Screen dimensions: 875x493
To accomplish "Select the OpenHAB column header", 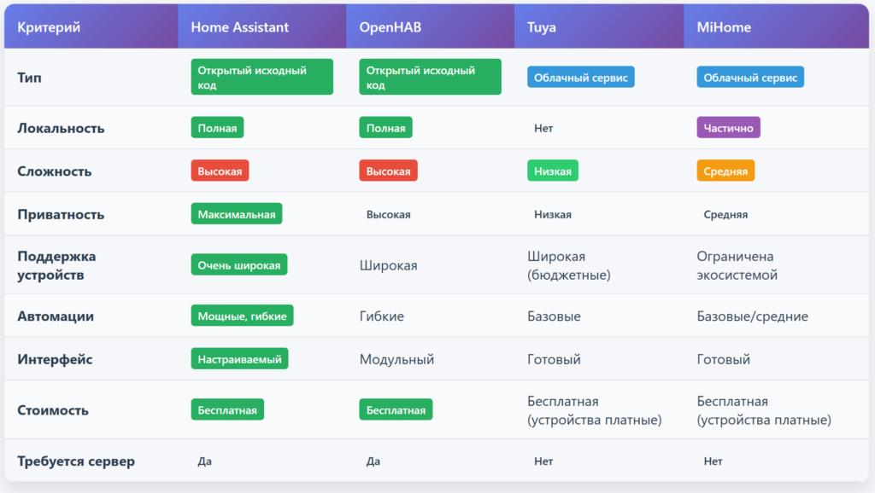I will [390, 27].
